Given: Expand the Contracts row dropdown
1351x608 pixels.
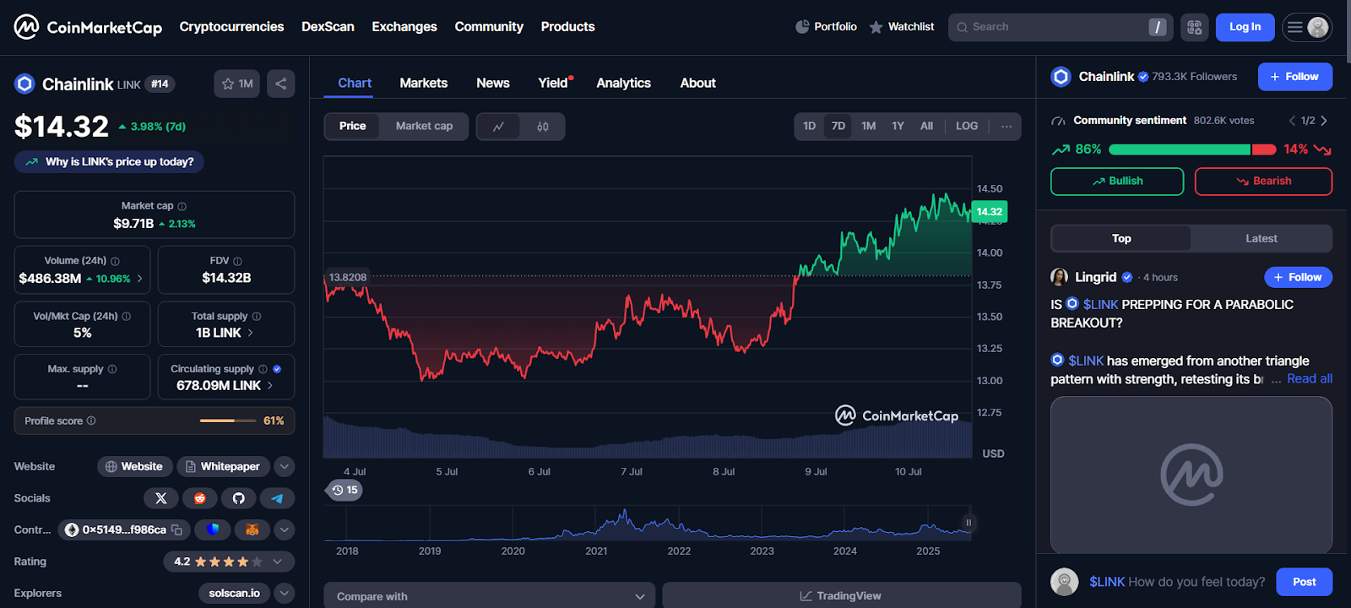Looking at the screenshot, I should pyautogui.click(x=285, y=530).
